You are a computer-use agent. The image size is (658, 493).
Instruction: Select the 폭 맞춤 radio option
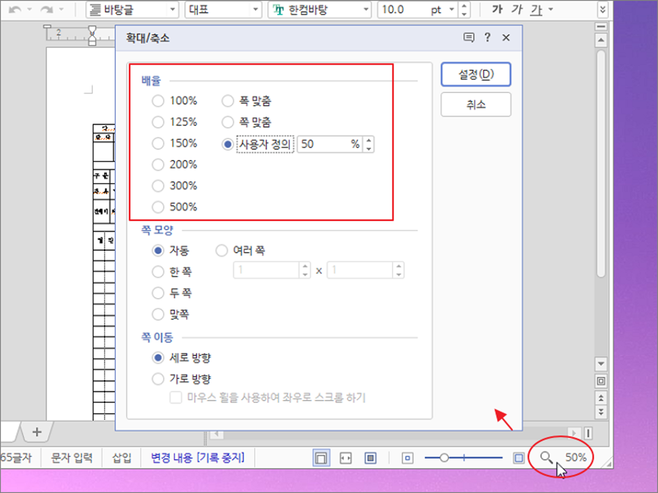[x=227, y=100]
